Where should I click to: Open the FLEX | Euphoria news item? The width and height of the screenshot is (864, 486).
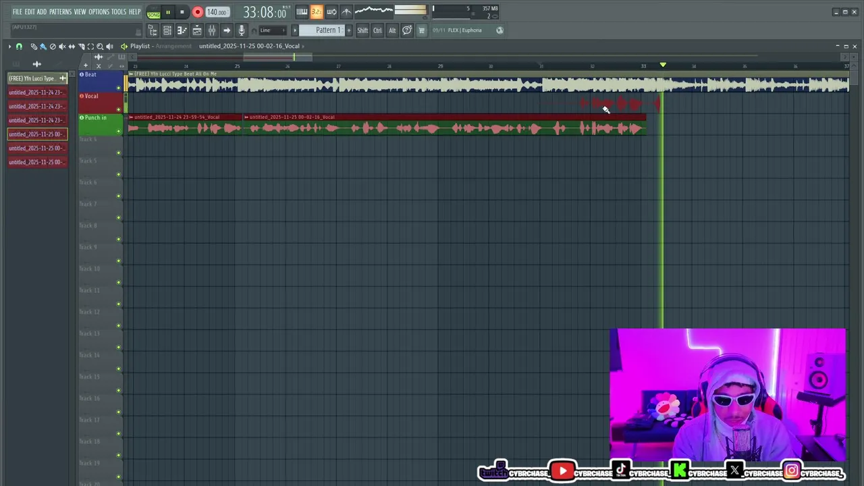tap(464, 30)
